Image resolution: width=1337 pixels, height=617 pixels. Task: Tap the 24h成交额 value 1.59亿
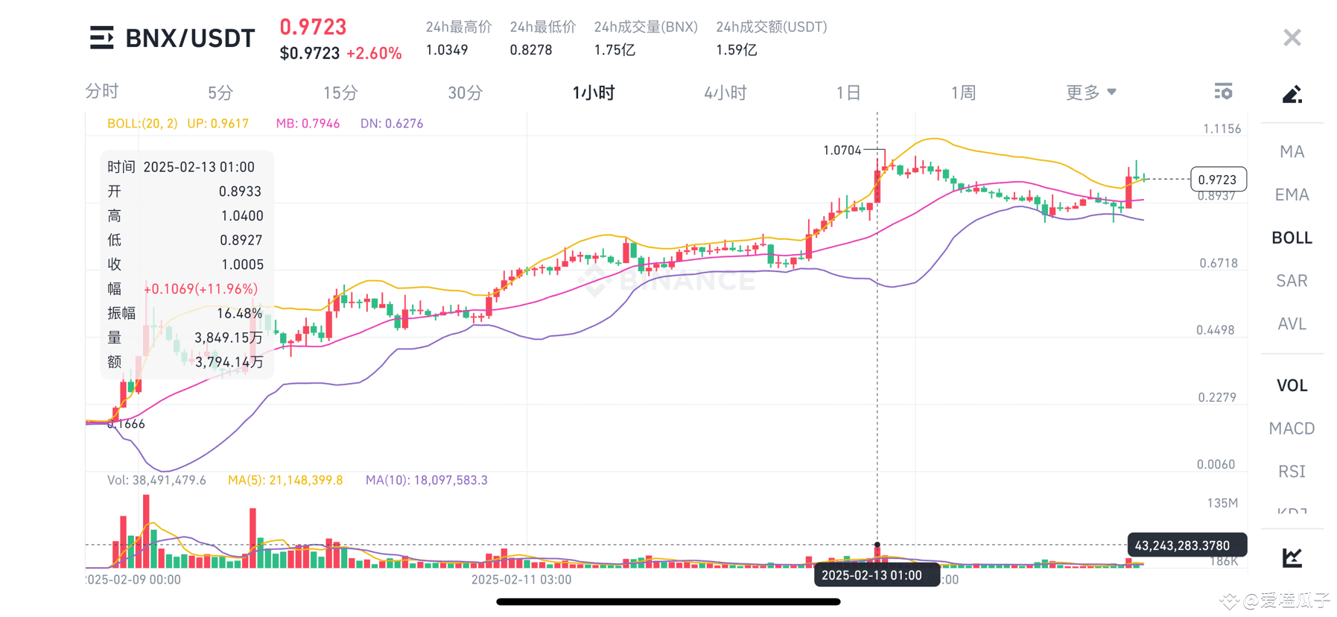(x=737, y=50)
